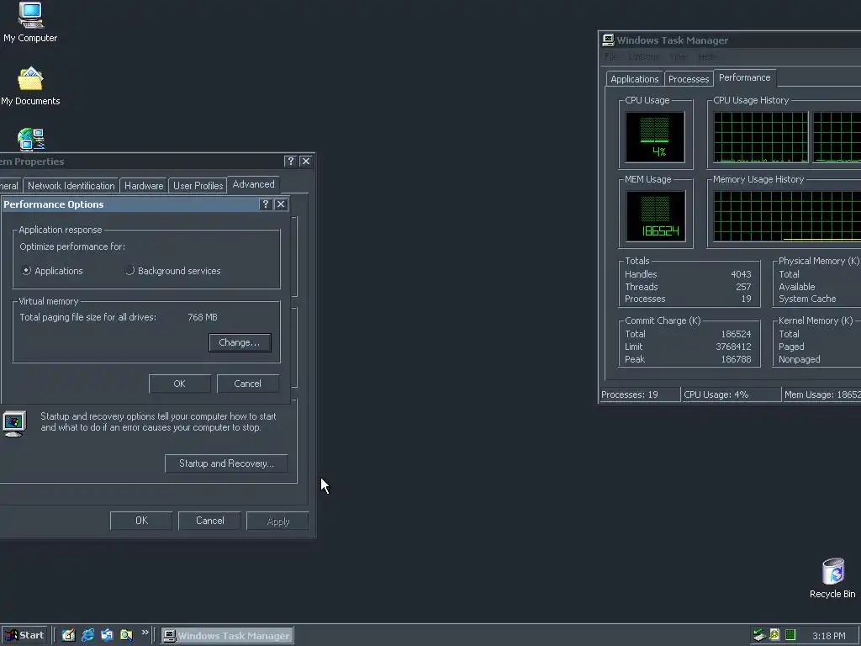This screenshot has height=646, width=861.
Task: Click the safely remove hardware tray icon
Action: coord(759,635)
